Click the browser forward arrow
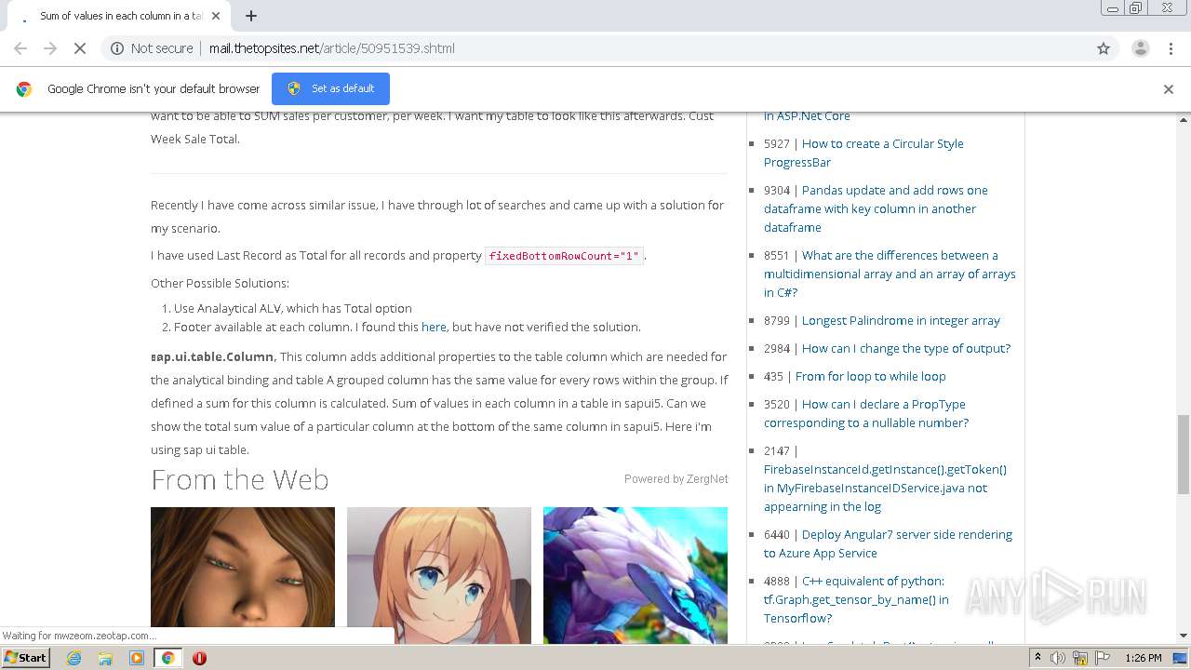 point(50,48)
